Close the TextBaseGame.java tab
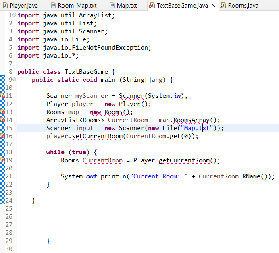This screenshot has height=253, width=279. [214, 6]
